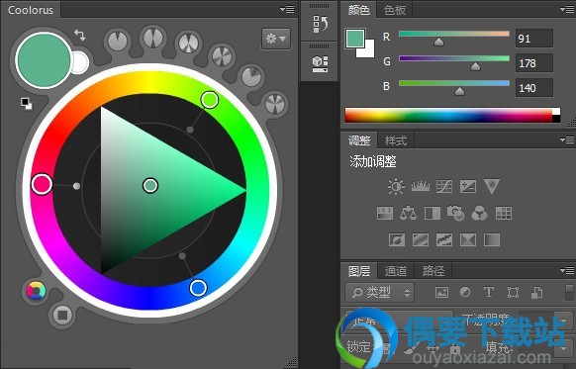Toggle the Coolorus color wheel mode icon
This screenshot has width=576, height=369.
[x=36, y=291]
